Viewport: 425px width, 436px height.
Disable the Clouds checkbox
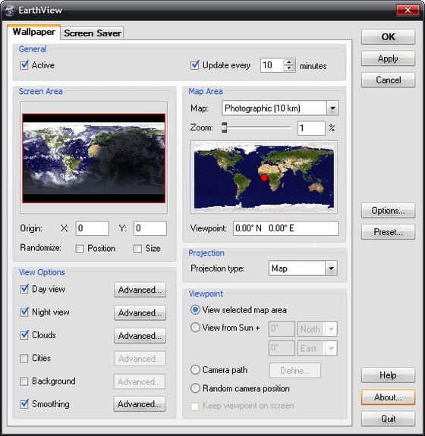click(24, 335)
